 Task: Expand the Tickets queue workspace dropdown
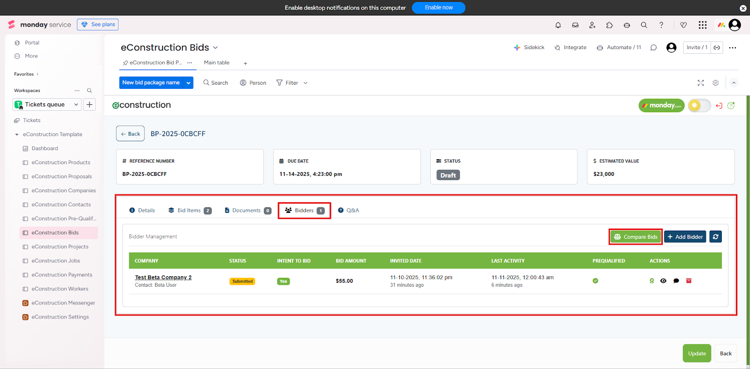click(76, 105)
